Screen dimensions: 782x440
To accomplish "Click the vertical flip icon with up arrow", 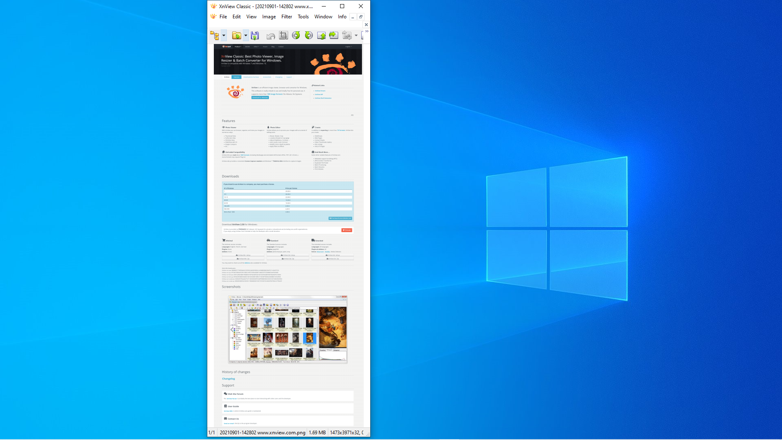I will tap(321, 35).
